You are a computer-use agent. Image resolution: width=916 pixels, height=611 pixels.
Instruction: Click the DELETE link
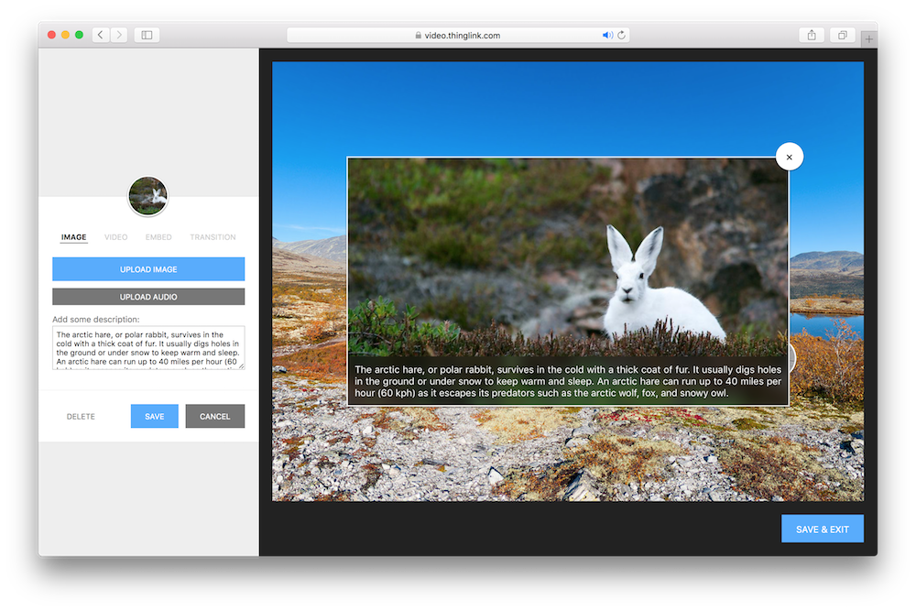[81, 417]
